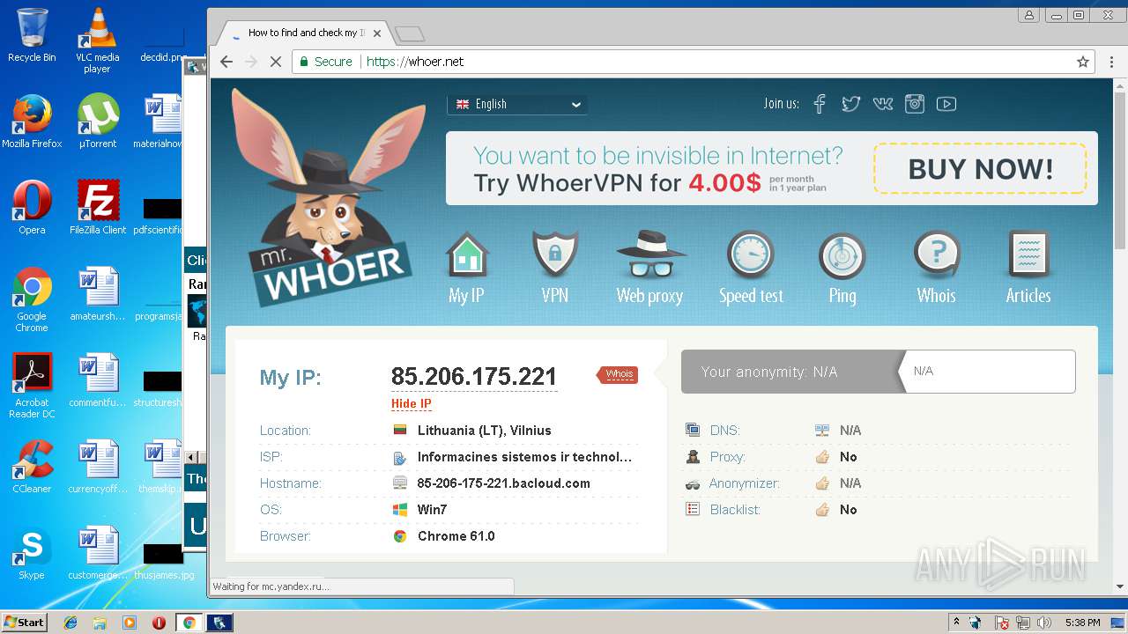Adjust volume from the tray speaker icon
Image resolution: width=1128 pixels, height=634 pixels.
click(x=1045, y=623)
